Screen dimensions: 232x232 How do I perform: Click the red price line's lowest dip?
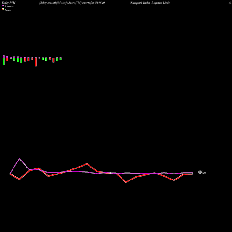(126, 182)
